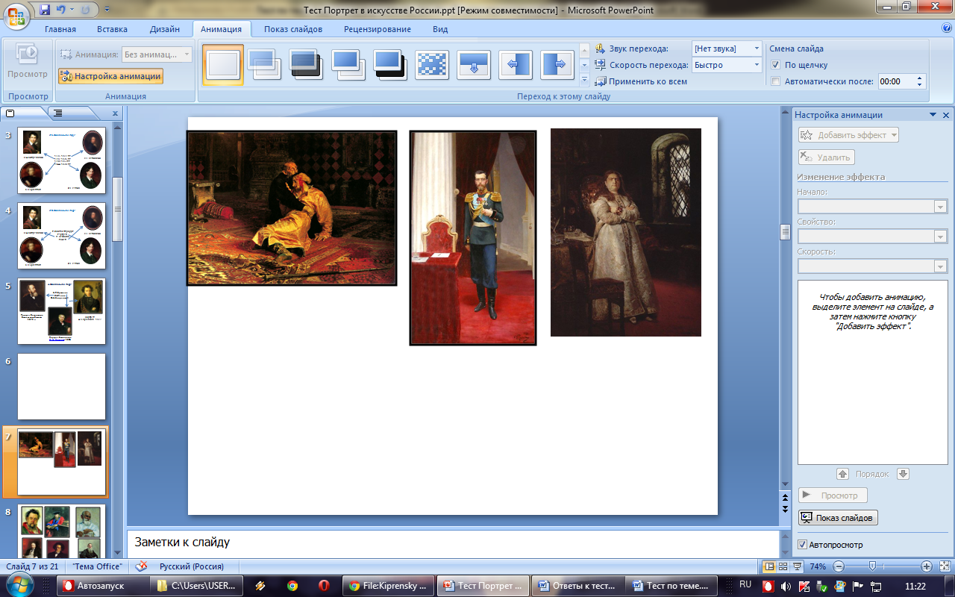
Task: Apply the wipe right transition
Action: coord(557,66)
